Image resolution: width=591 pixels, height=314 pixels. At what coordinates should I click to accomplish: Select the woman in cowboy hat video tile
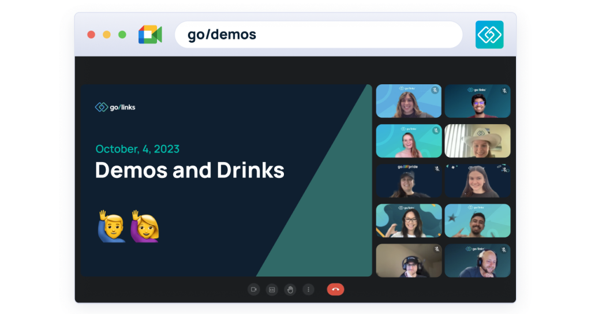click(477, 141)
